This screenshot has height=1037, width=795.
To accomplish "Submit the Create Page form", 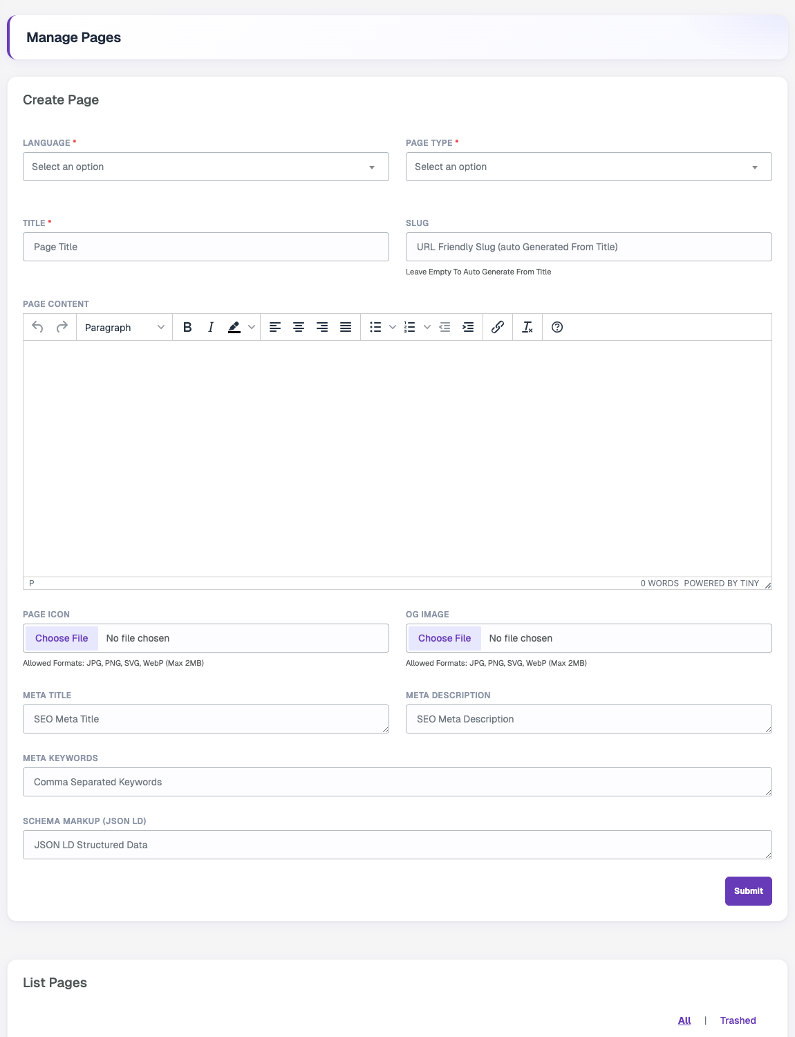I will pyautogui.click(x=749, y=891).
